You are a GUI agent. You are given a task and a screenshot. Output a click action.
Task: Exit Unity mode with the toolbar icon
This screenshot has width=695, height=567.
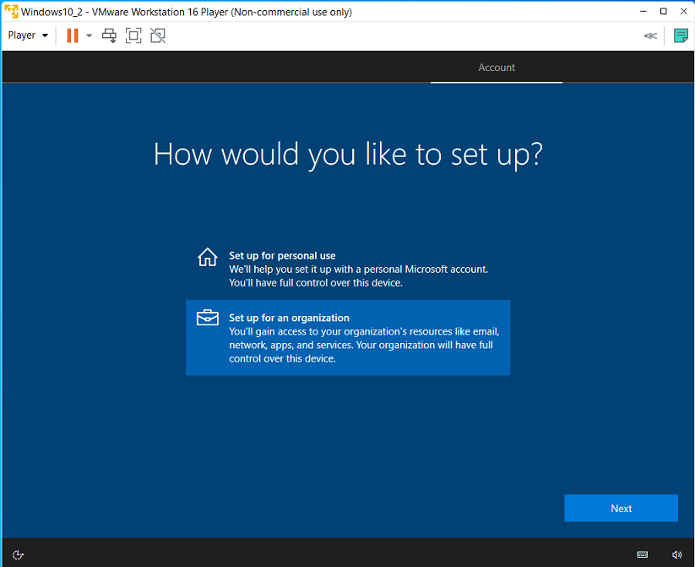[x=156, y=35]
